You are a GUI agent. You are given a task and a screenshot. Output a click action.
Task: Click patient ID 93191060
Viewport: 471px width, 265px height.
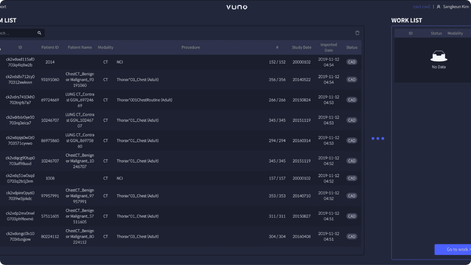click(50, 80)
